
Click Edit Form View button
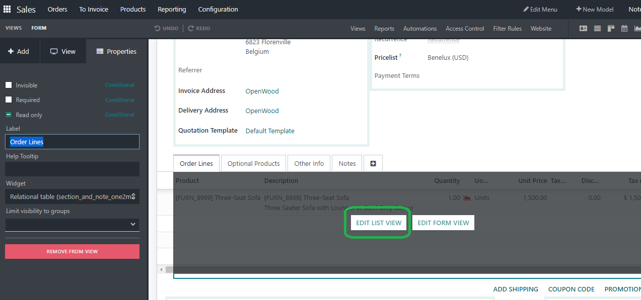pyautogui.click(x=443, y=223)
